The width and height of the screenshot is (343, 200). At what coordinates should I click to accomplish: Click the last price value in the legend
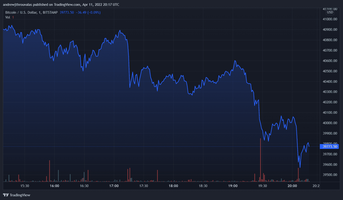point(67,12)
